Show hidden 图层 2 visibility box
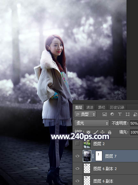 click(77, 143)
